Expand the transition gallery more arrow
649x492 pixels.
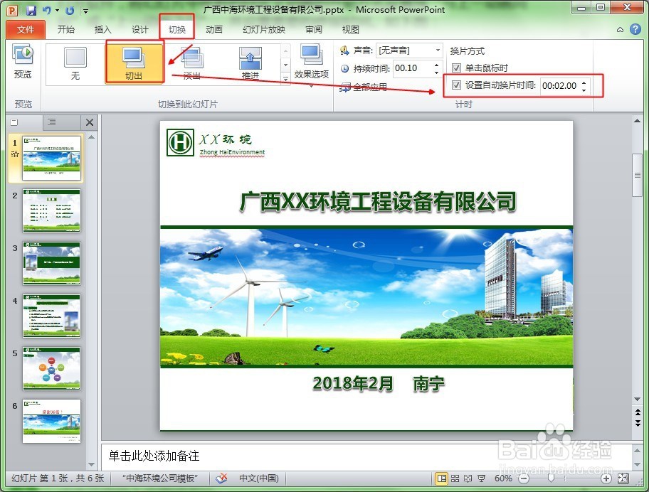[284, 78]
